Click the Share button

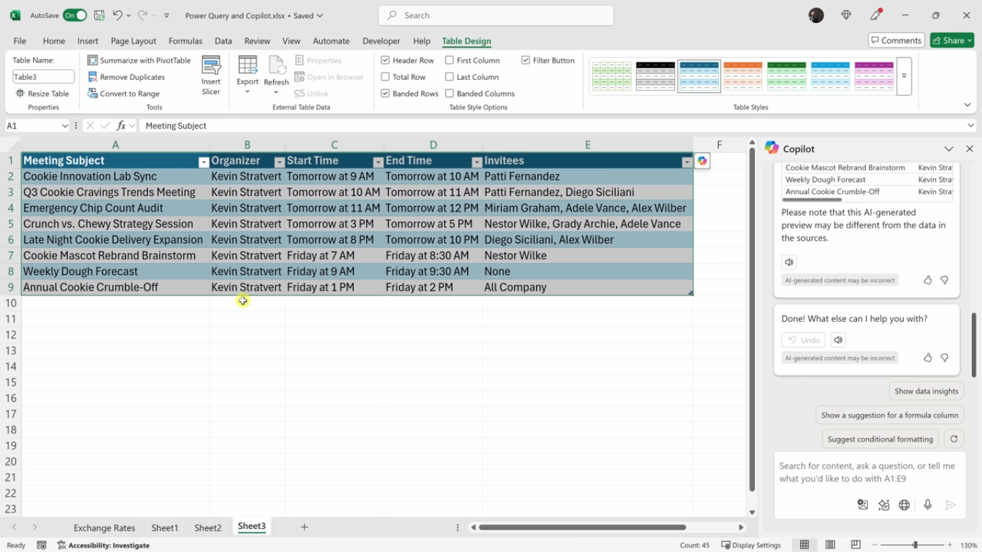coord(952,40)
